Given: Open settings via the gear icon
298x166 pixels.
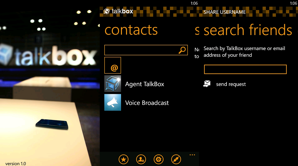Looking at the screenshot, I should [x=158, y=159].
